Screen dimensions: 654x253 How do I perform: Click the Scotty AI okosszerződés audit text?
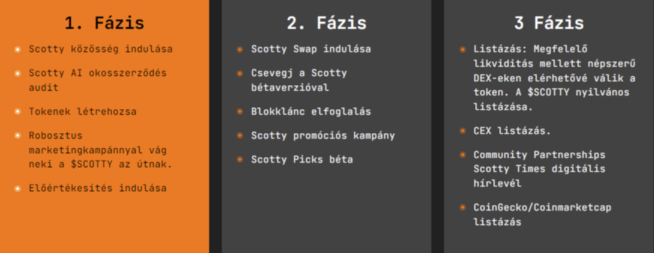pos(97,81)
